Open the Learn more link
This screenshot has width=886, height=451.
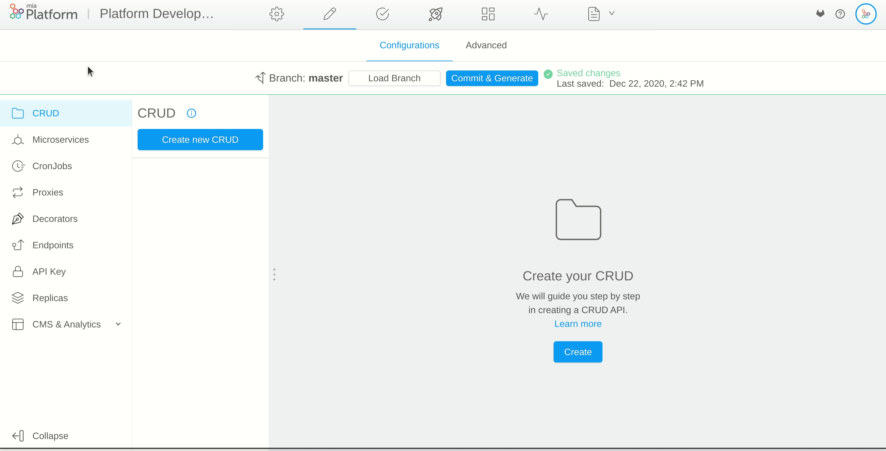pos(578,324)
